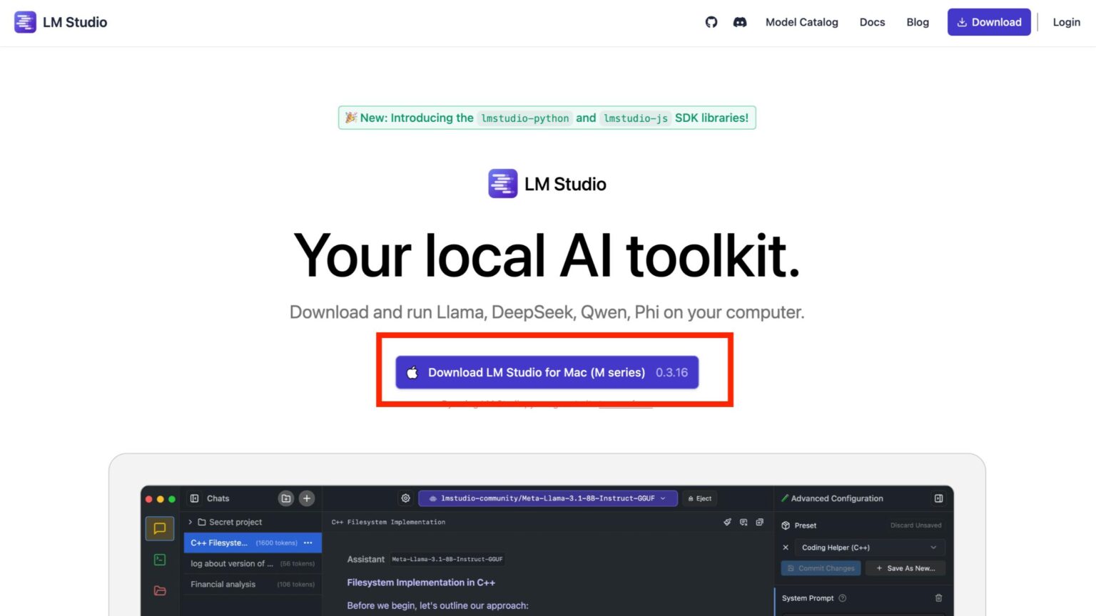
Task: Open the Docs navigation item
Action: (872, 22)
